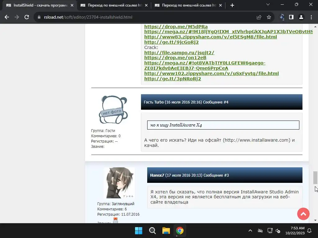The width and height of the screenshot is (318, 238).
Task: Open File Explorer from the taskbar
Action: 166,231
